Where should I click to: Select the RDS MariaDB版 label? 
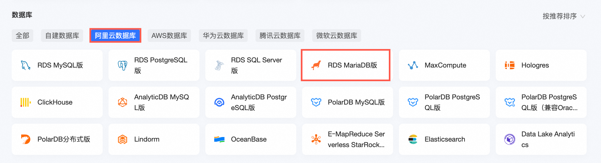click(x=353, y=65)
